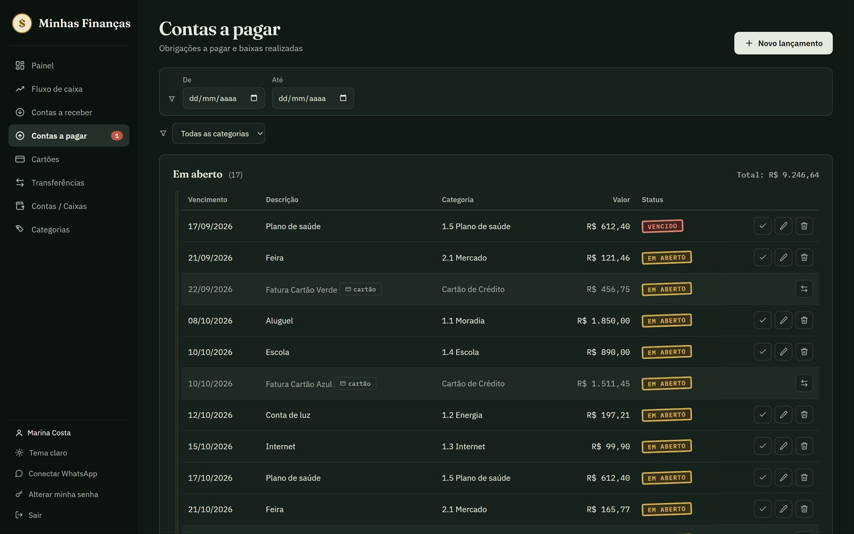Mark Escola bill as paid
The height and width of the screenshot is (534, 854).
[x=762, y=352]
